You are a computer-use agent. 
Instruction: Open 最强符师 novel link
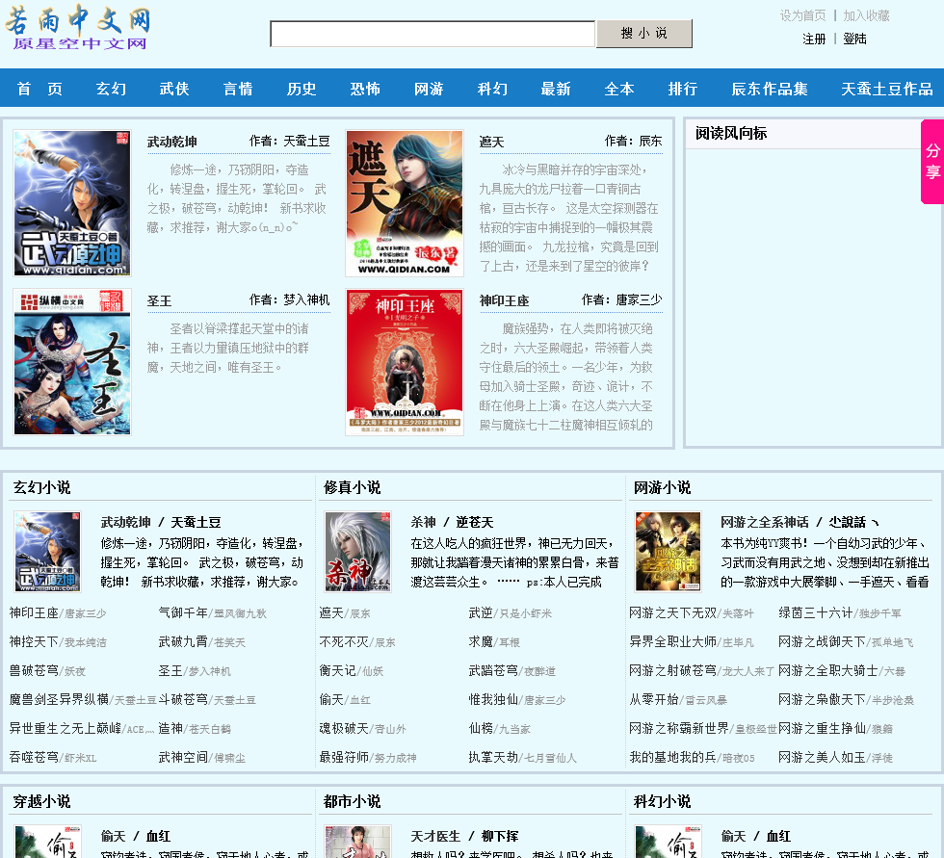coord(344,758)
